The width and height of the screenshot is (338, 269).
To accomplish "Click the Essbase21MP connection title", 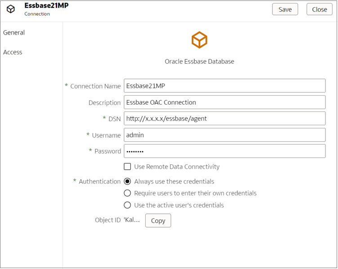I will click(46, 6).
